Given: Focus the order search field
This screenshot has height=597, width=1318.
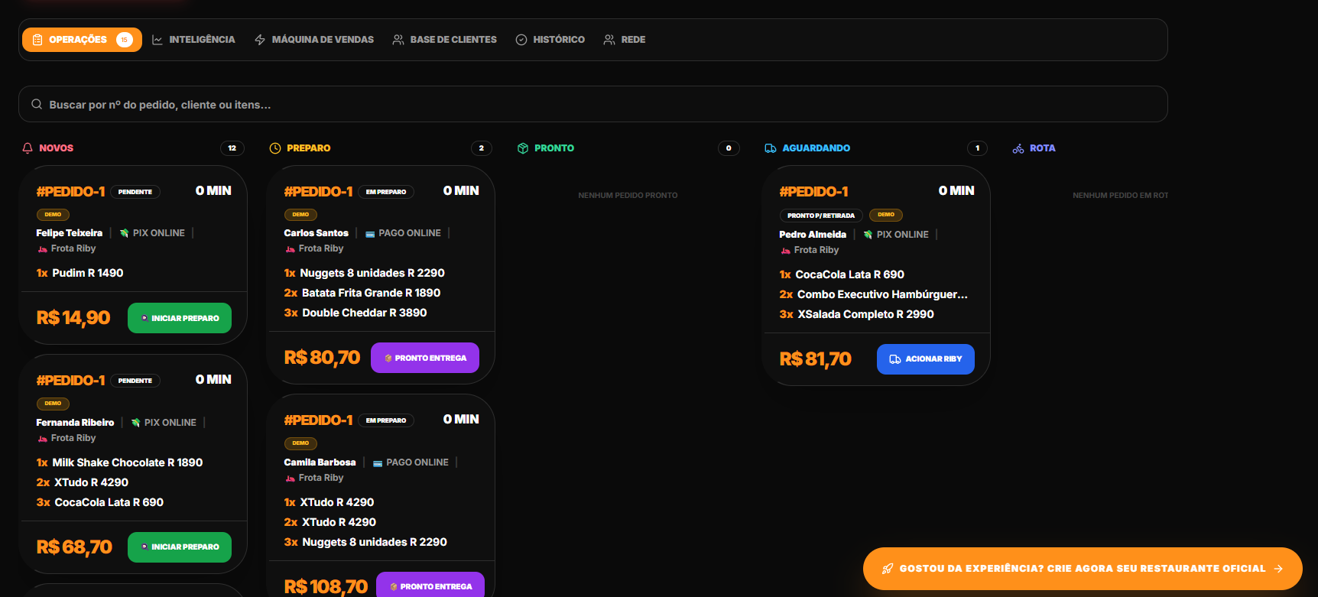Looking at the screenshot, I should [x=593, y=104].
